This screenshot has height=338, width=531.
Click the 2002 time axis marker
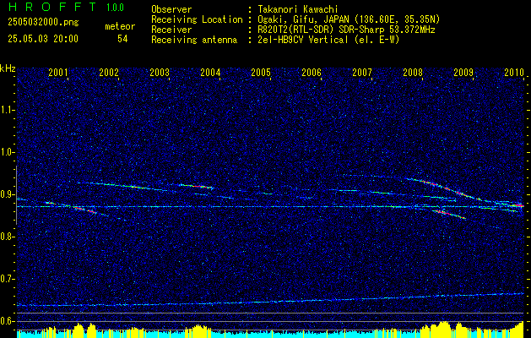pos(109,72)
